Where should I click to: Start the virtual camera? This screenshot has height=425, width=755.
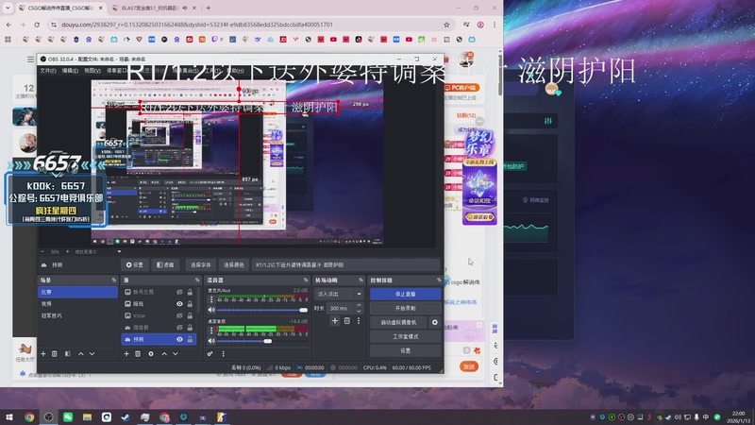tap(398, 322)
